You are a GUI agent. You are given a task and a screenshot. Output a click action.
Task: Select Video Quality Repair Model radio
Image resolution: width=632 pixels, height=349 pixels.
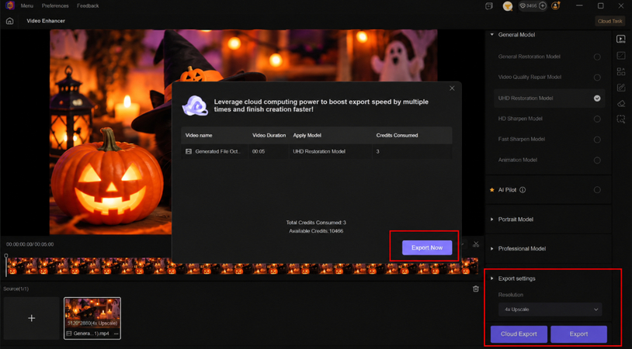pyautogui.click(x=597, y=78)
